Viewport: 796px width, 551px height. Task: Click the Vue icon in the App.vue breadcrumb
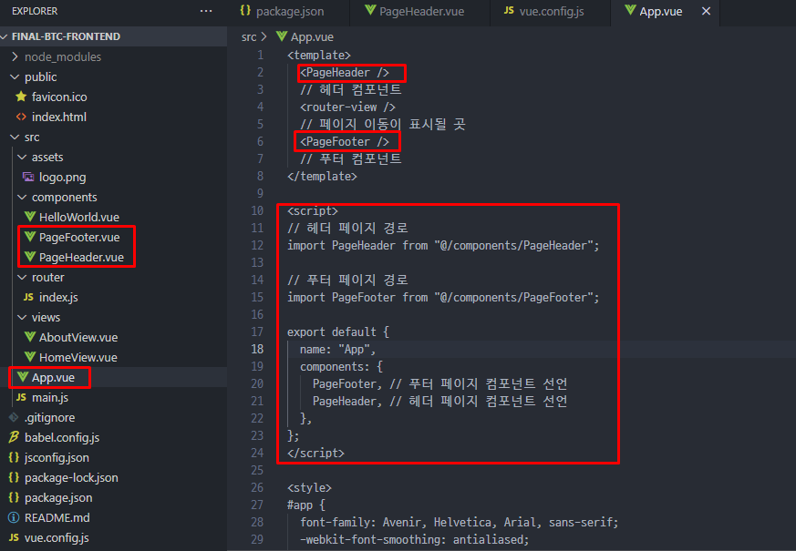(282, 36)
